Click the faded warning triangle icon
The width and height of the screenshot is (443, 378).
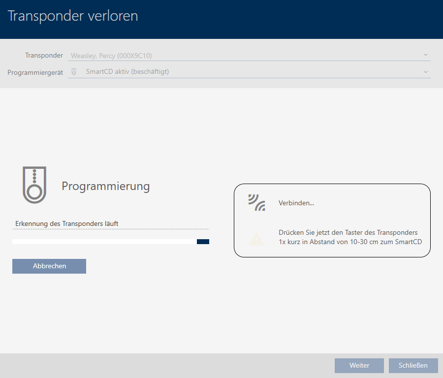point(256,239)
